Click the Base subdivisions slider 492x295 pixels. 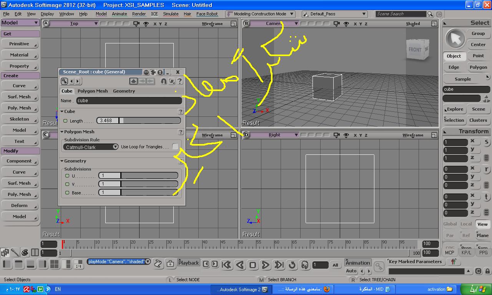coord(138,192)
